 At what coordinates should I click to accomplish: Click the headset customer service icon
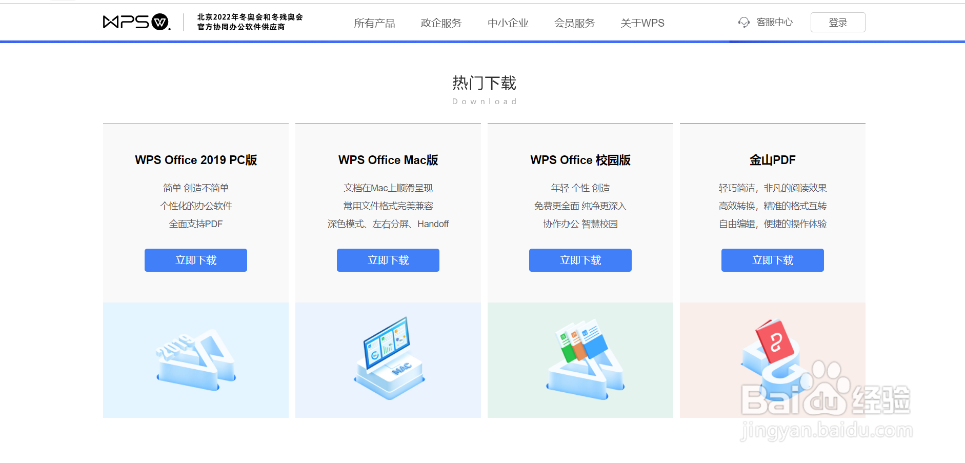coord(743,22)
